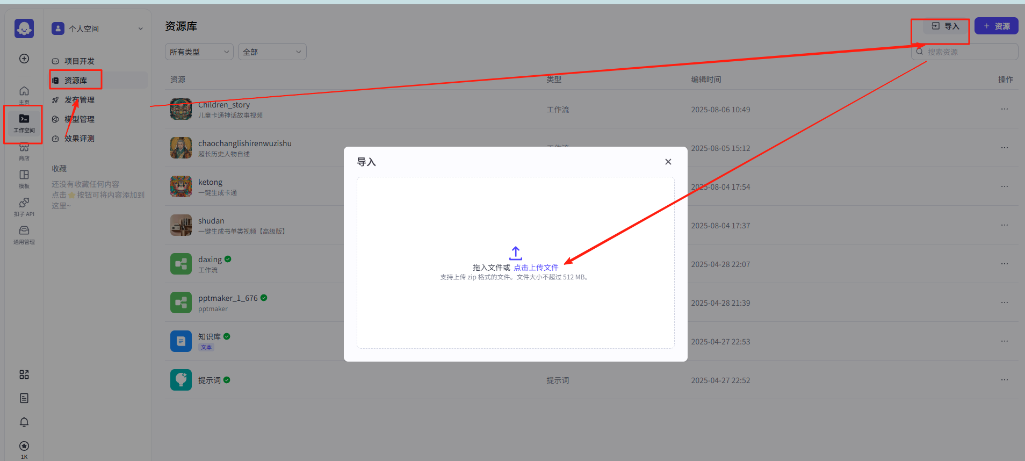Click the 导入 import button
The height and width of the screenshot is (461, 1025).
945,26
